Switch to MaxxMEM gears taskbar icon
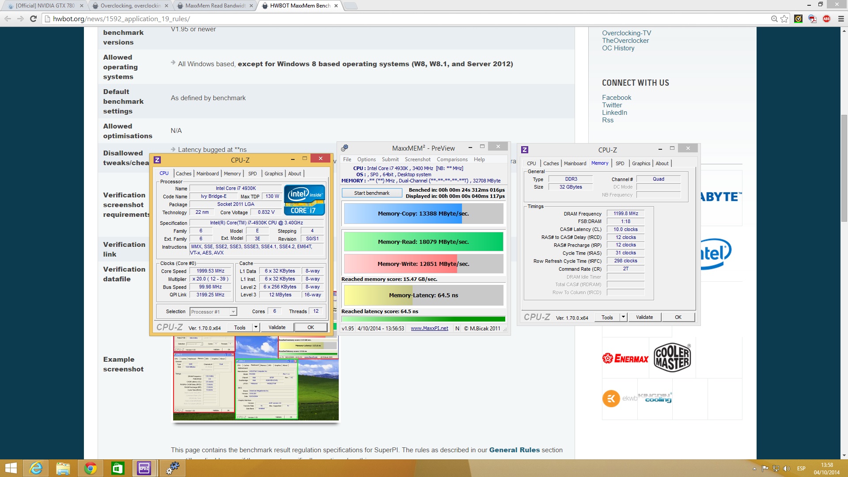The height and width of the screenshot is (477, 848). tap(172, 468)
